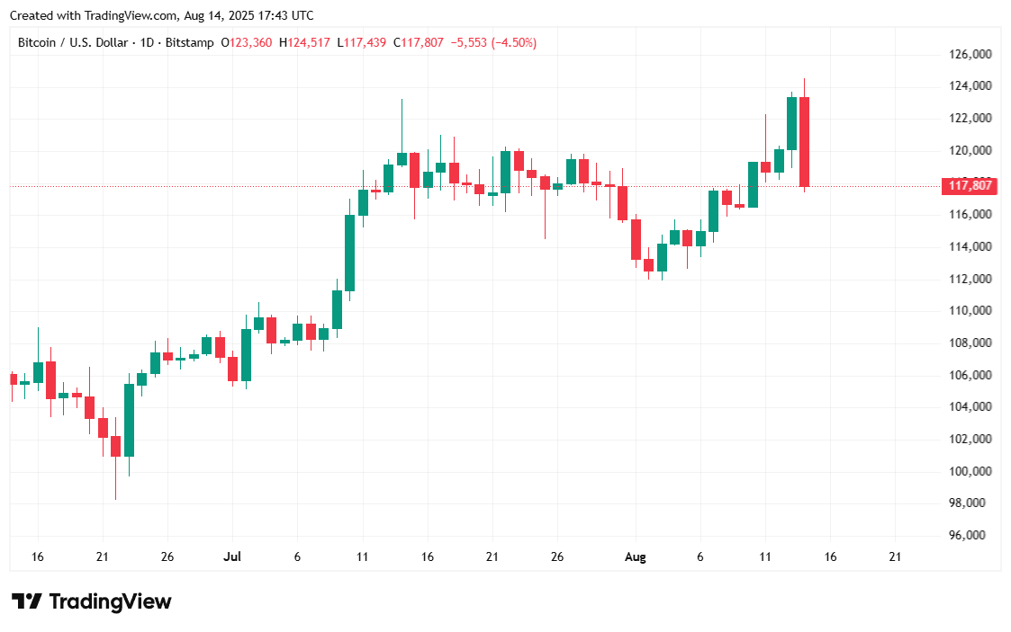Image resolution: width=1011 pixels, height=632 pixels.
Task: Click the close value C117,807 in legend
Action: (419, 42)
